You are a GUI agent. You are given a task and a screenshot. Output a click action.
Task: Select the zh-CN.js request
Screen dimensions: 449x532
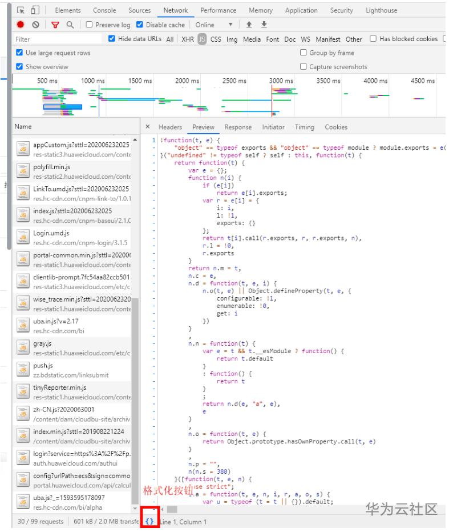click(x=72, y=414)
